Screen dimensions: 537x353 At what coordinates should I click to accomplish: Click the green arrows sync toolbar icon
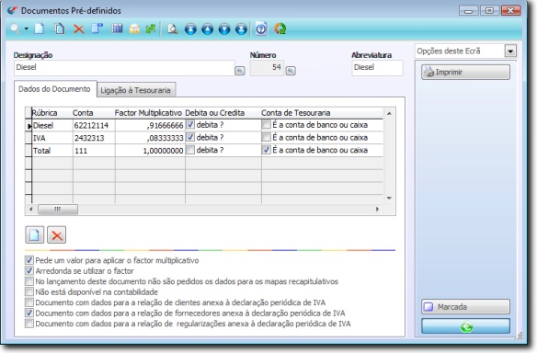pyautogui.click(x=151, y=28)
